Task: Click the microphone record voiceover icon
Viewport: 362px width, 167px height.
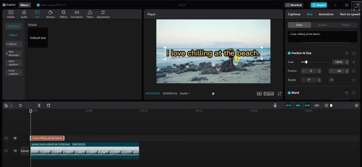Action: 275,105
